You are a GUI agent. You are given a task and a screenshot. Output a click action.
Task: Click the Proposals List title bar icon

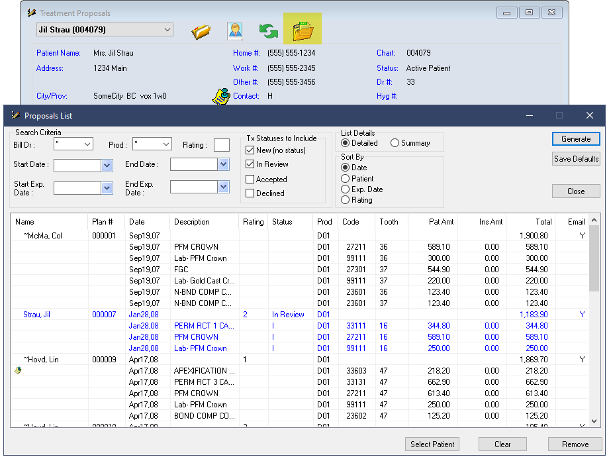[15, 115]
